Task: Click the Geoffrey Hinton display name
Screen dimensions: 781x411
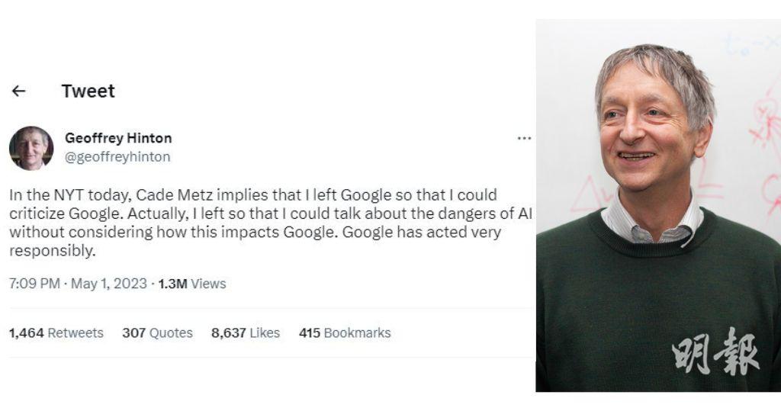Action: (x=118, y=138)
